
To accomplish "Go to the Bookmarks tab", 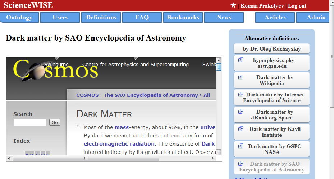I will click(x=183, y=18).
